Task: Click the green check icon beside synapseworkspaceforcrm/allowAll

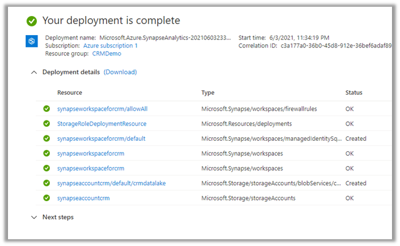Action: tap(46, 109)
